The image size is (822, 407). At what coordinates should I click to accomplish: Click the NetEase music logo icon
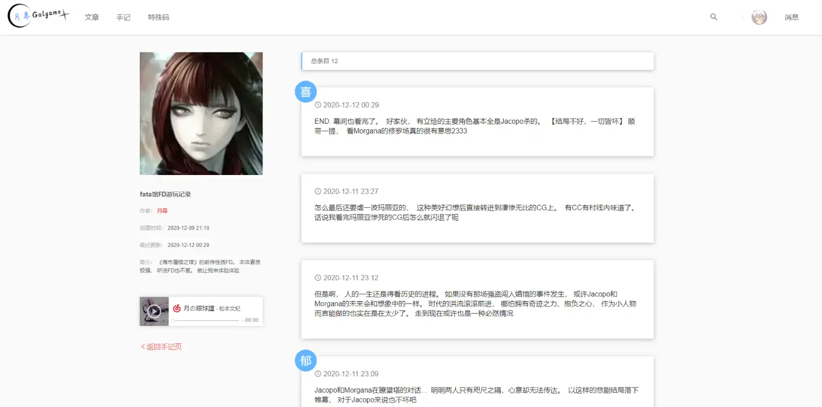point(177,308)
